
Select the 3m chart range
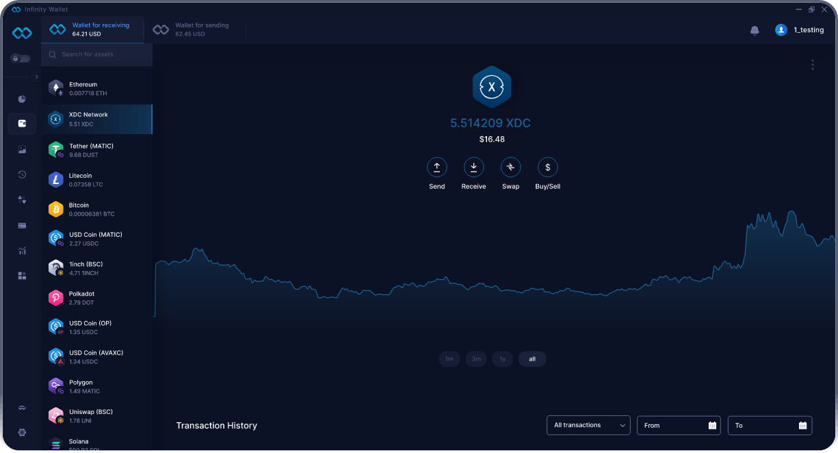point(476,359)
